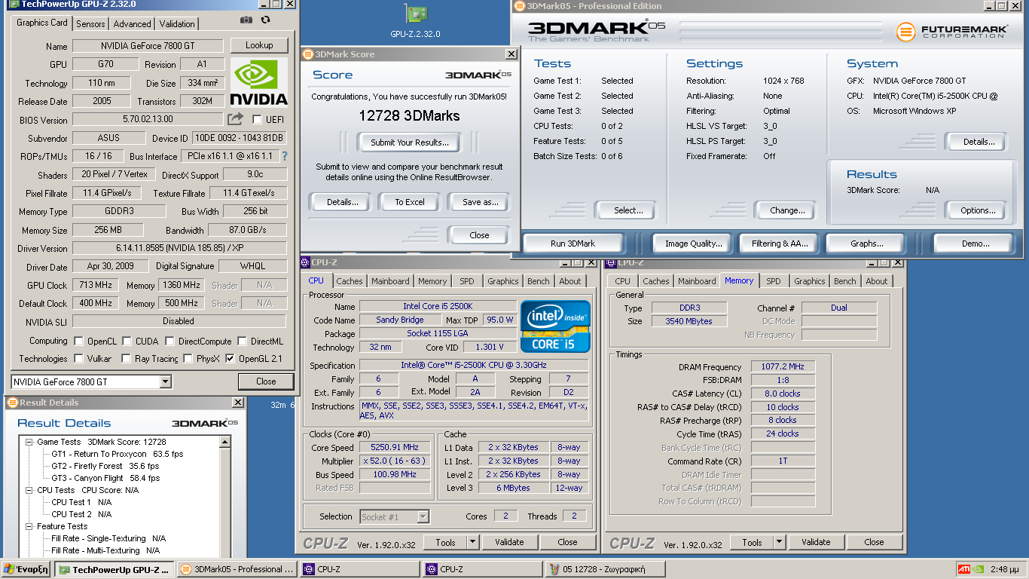
Task: Click the GPU-Z title bar app icon
Action: [14, 4]
